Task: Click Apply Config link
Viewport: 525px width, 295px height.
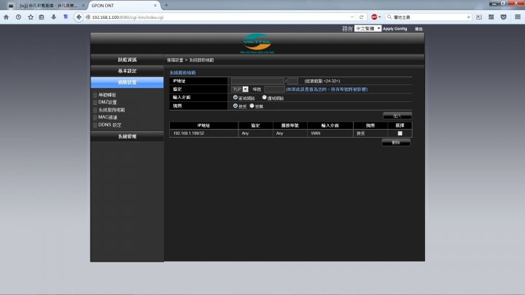Action: [394, 28]
